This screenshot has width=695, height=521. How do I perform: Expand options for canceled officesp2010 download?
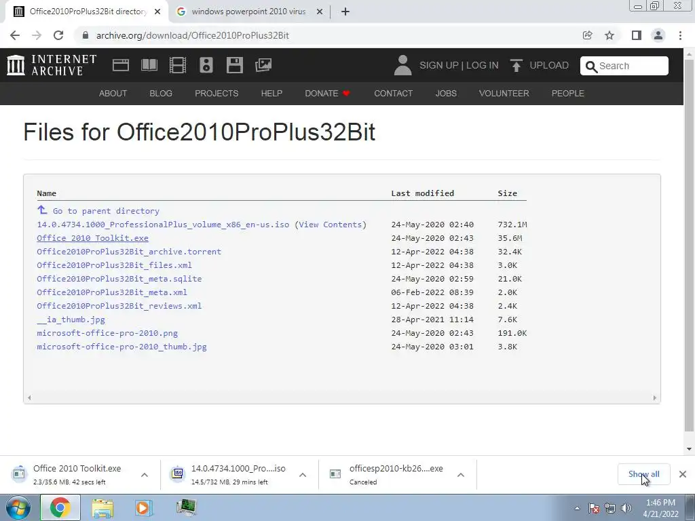pyautogui.click(x=461, y=475)
